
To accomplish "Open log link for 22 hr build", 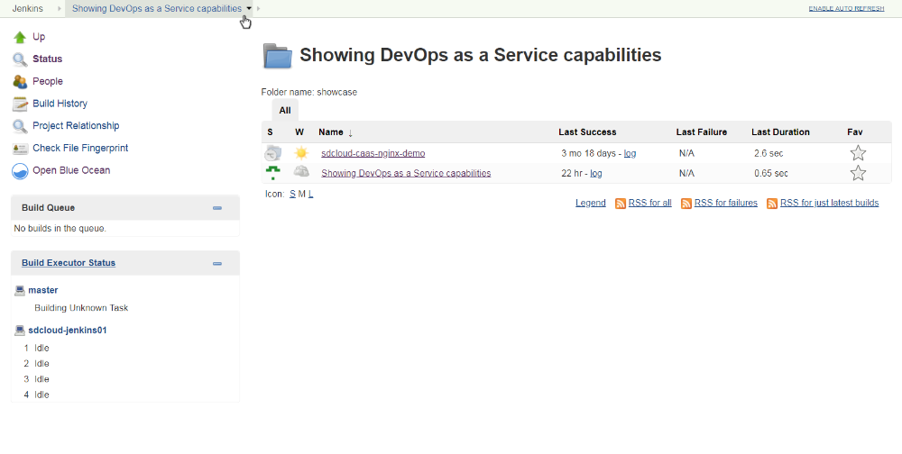I will click(596, 173).
